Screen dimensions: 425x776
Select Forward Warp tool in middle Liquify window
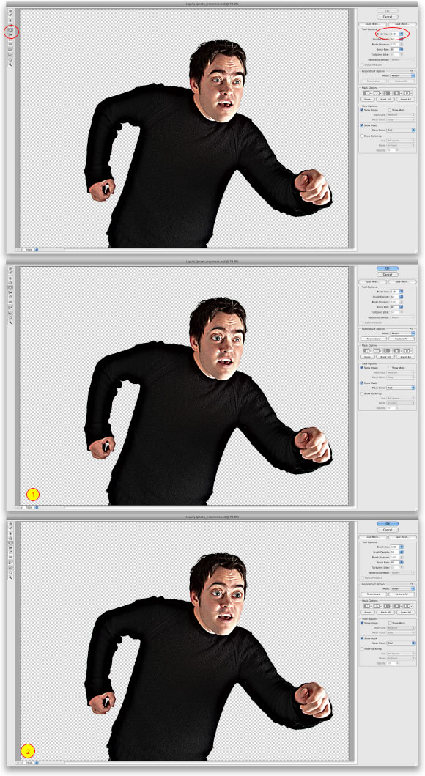click(10, 268)
